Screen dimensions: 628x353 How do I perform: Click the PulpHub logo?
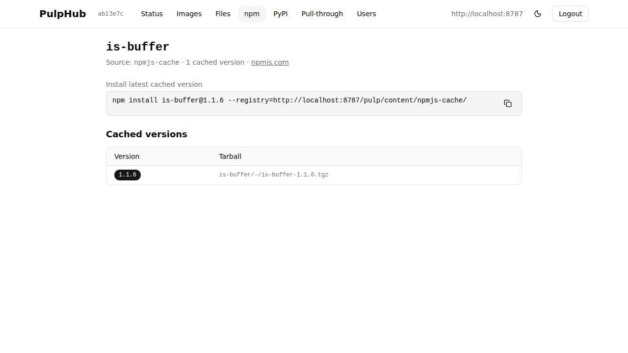pyautogui.click(x=62, y=13)
